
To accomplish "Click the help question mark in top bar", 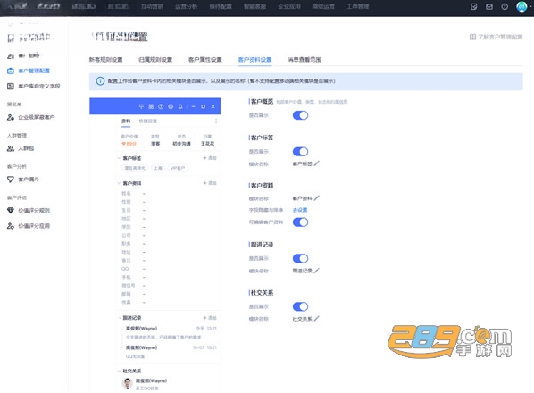I will [505, 7].
